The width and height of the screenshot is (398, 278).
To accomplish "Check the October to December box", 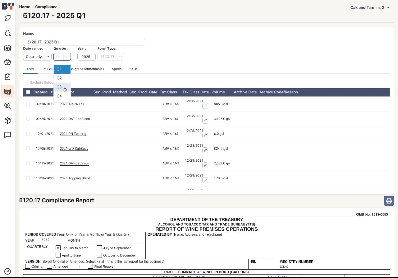I will pyautogui.click(x=99, y=255).
